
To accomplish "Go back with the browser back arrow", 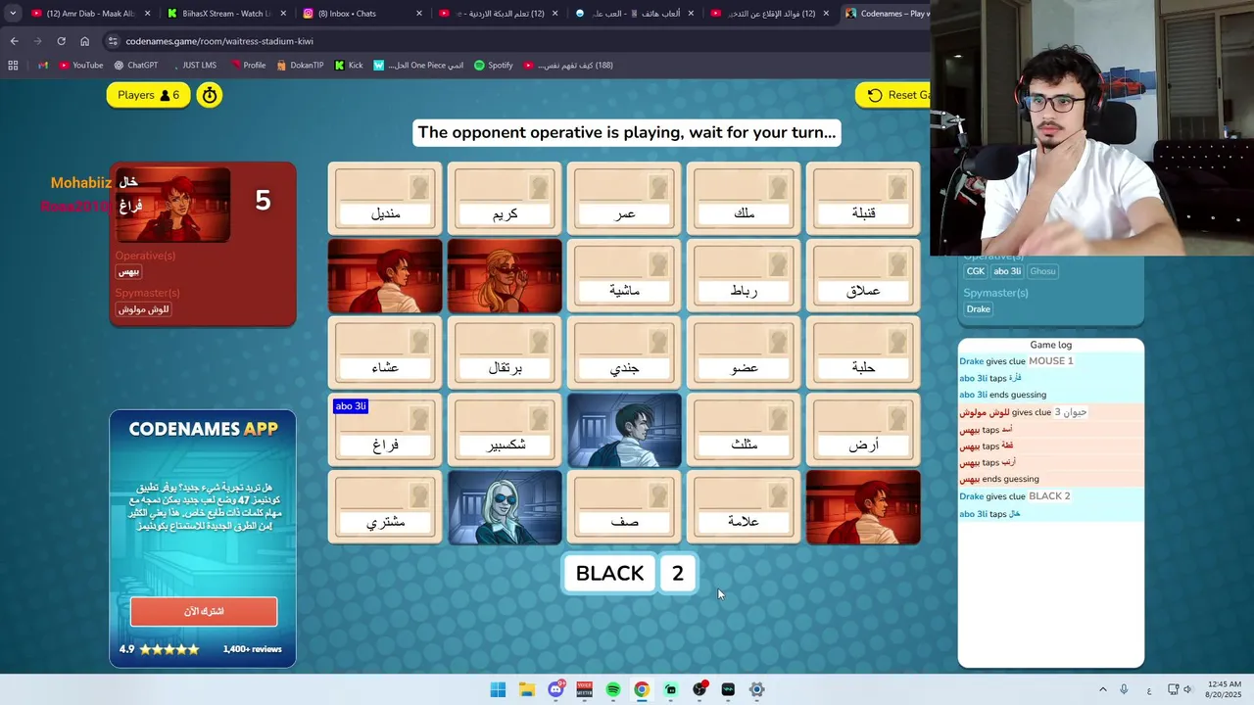I will (x=14, y=41).
